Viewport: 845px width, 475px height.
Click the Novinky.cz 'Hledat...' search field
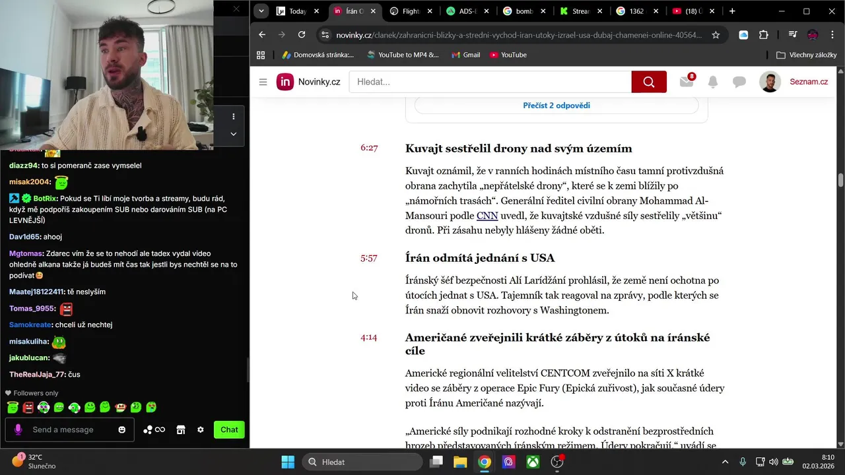point(490,82)
